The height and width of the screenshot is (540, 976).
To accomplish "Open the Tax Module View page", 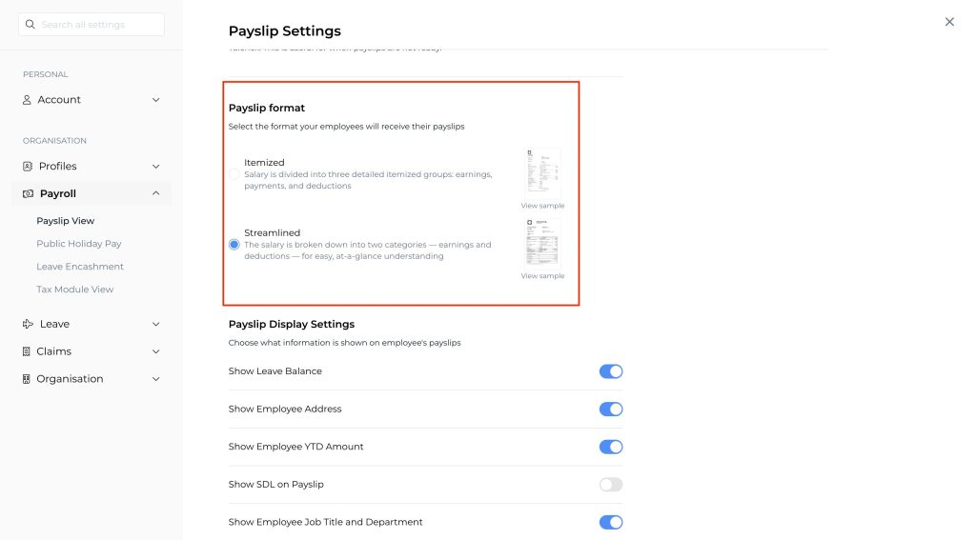I will pyautogui.click(x=75, y=290).
